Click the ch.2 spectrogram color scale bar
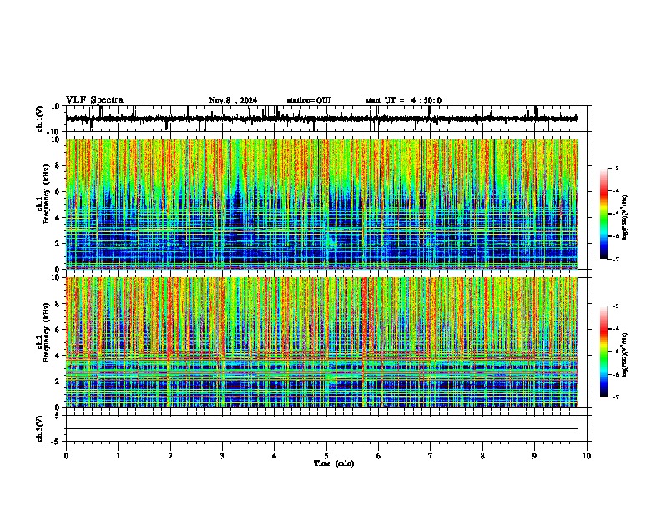 [604, 352]
